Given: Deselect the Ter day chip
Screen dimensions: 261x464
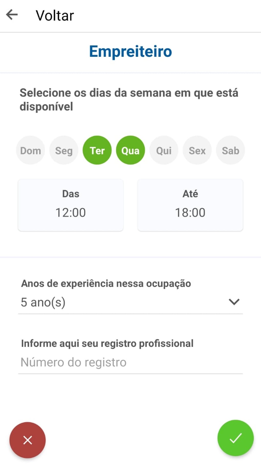Looking at the screenshot, I should pos(97,150).
